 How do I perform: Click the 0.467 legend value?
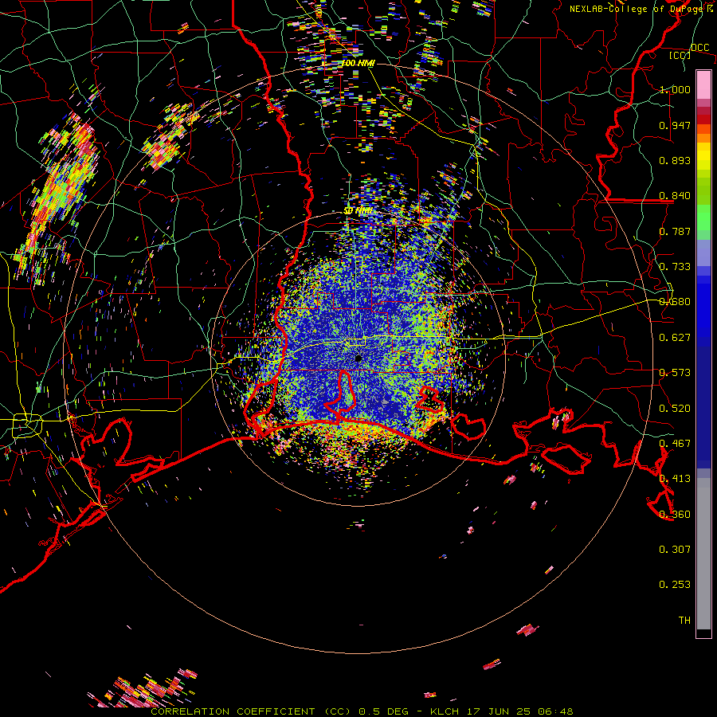[x=675, y=444]
